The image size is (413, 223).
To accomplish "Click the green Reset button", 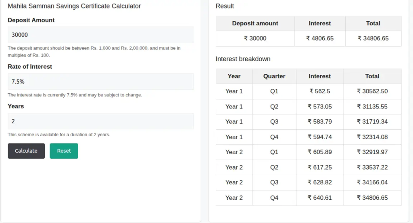I will click(x=64, y=151).
